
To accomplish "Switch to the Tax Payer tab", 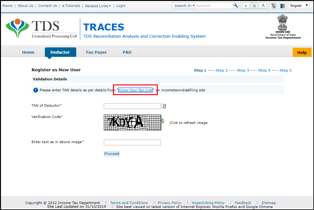I will tap(96, 52).
